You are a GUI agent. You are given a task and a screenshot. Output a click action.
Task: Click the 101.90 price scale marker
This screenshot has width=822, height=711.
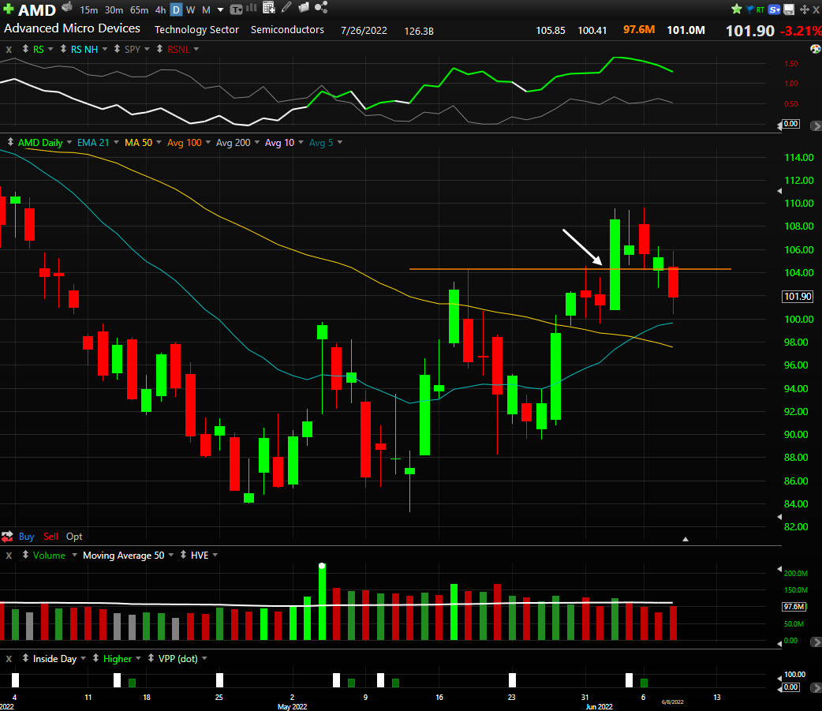click(798, 296)
